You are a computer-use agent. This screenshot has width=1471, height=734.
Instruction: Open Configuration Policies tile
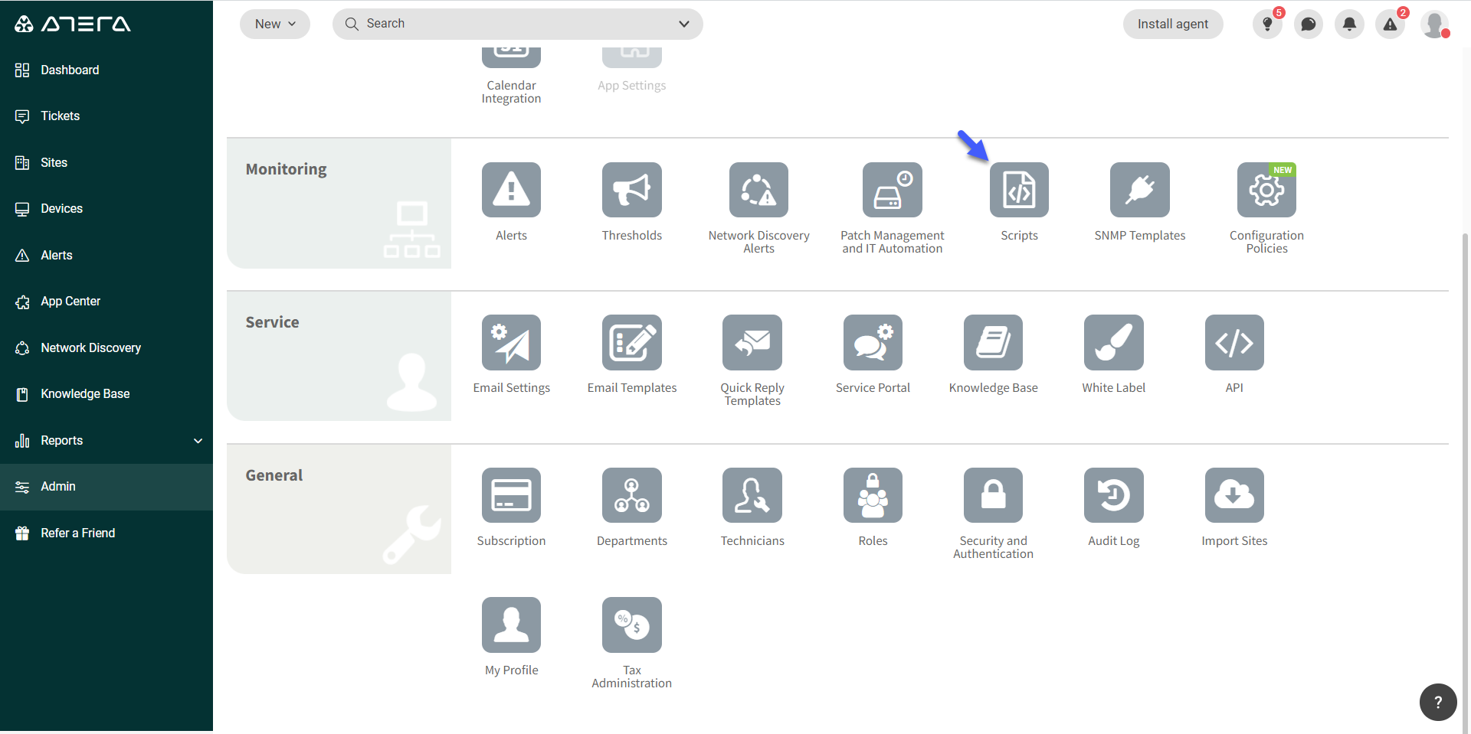point(1266,190)
